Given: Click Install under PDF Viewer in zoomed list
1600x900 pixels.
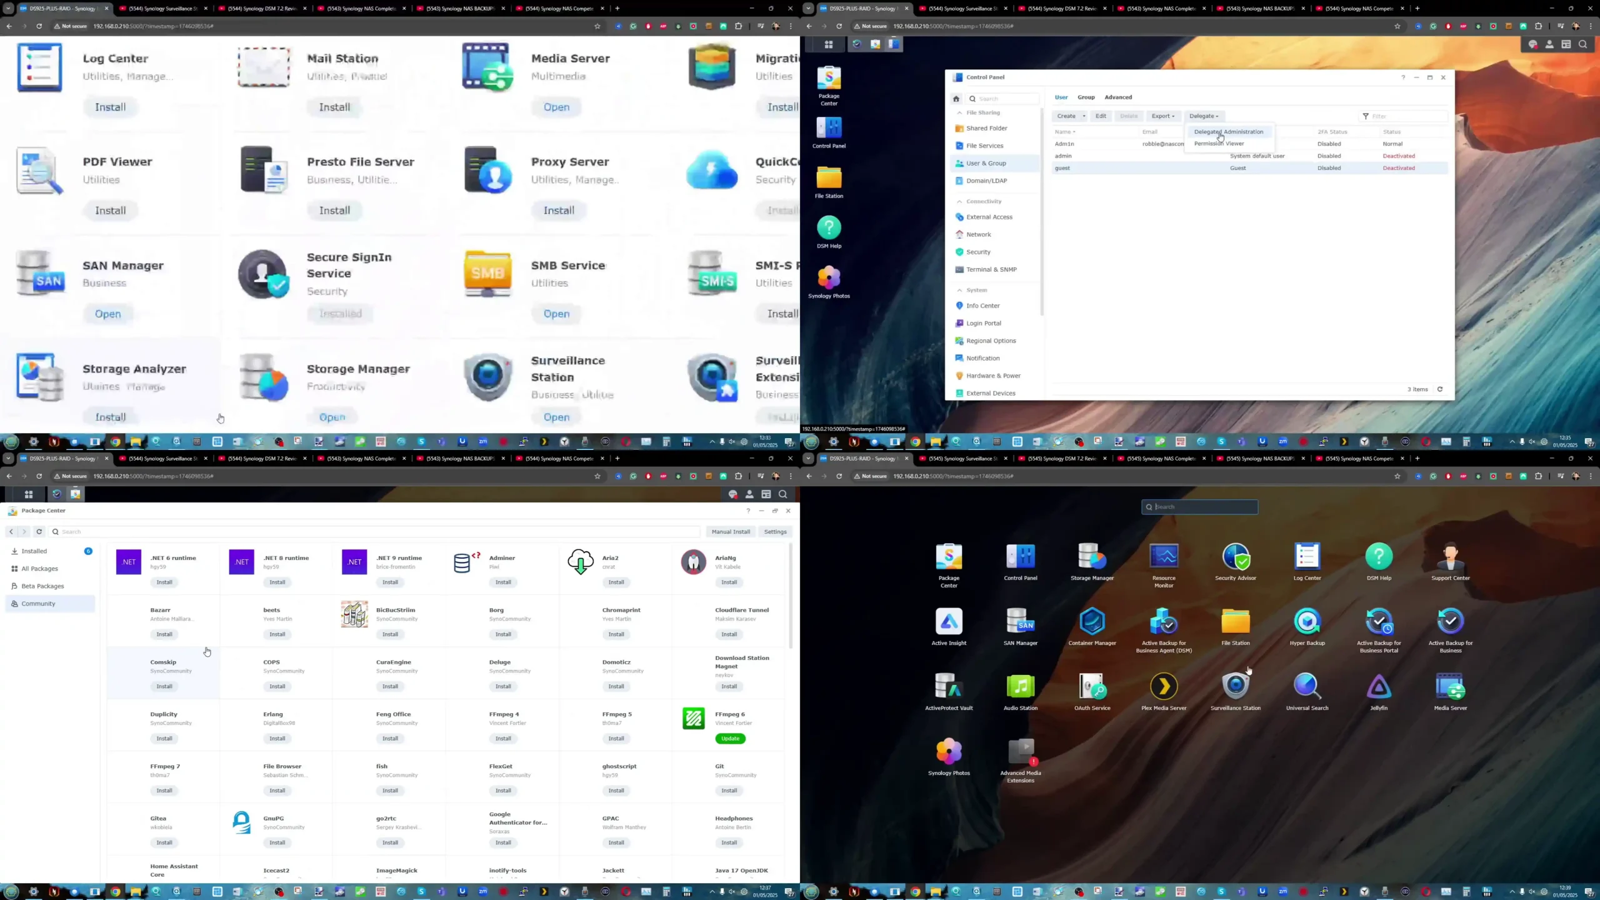Looking at the screenshot, I should (110, 211).
